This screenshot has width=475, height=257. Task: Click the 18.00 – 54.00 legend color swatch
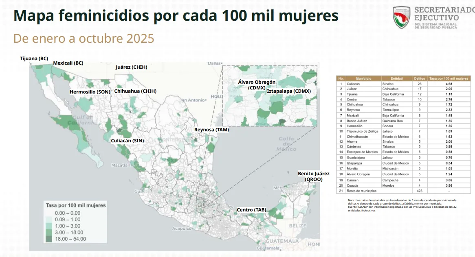49,239
